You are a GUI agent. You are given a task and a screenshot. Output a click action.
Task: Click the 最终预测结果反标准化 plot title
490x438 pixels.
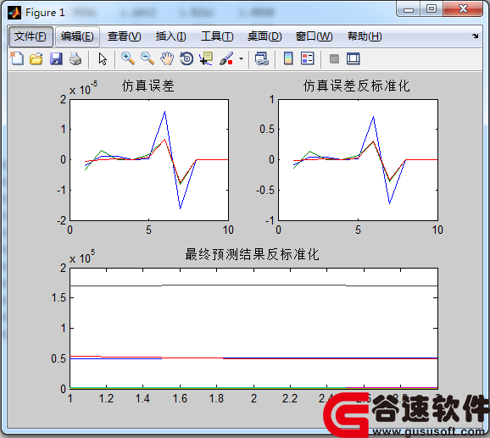click(252, 254)
